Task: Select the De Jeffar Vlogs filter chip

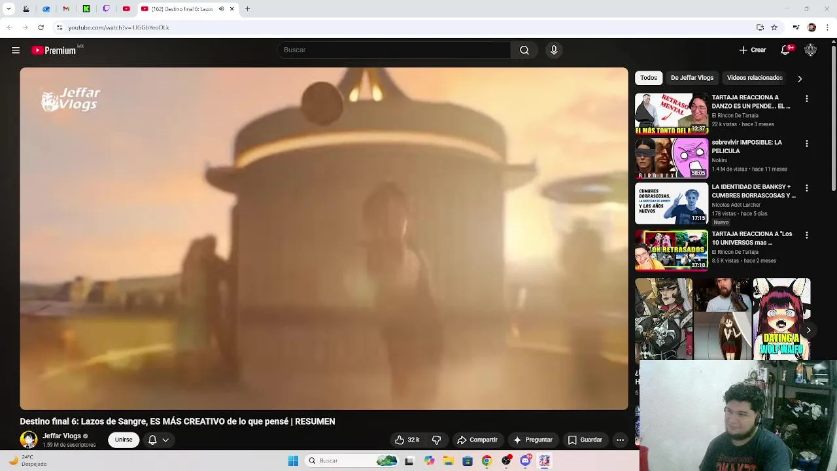Action: click(x=692, y=78)
